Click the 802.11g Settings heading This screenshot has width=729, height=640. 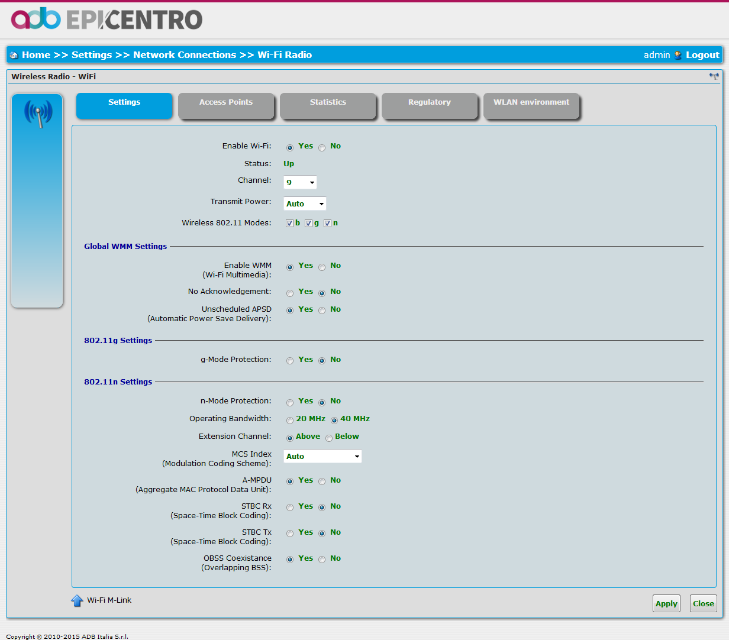pyautogui.click(x=118, y=341)
